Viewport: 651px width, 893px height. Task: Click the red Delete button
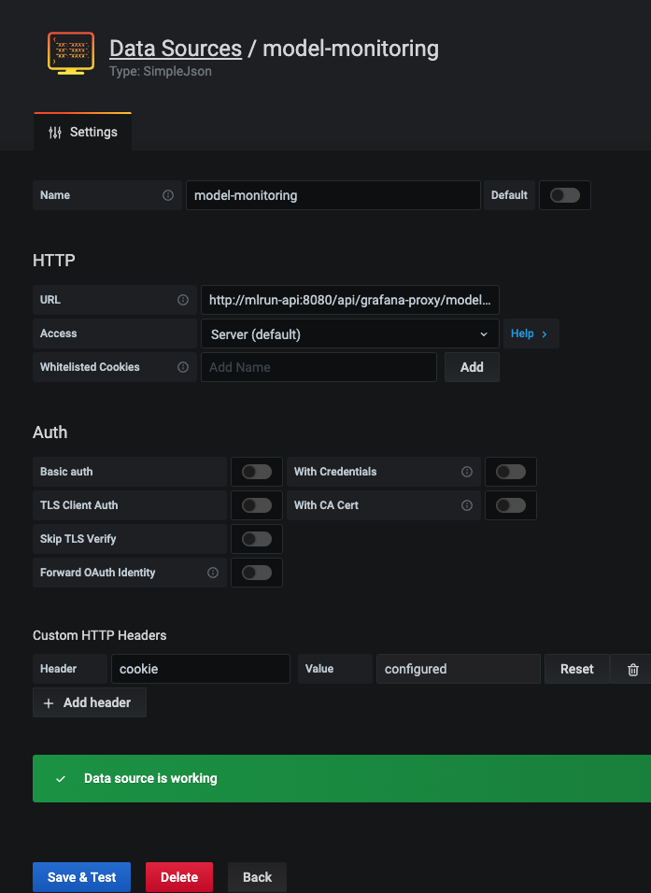pos(179,877)
